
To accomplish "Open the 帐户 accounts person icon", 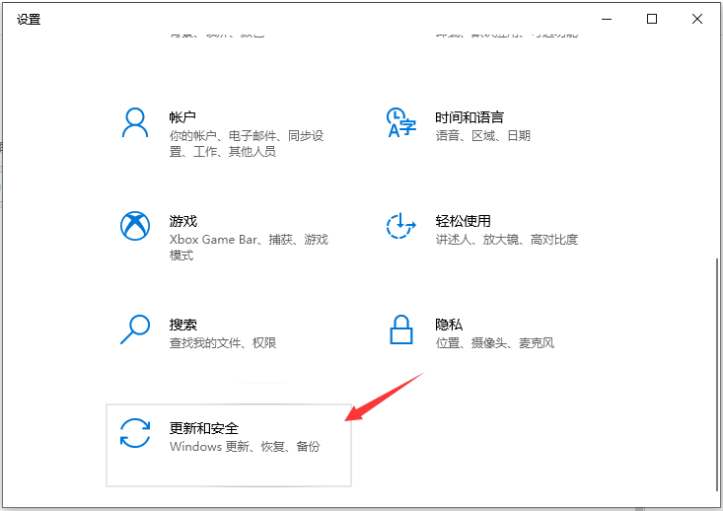I will pyautogui.click(x=135, y=122).
